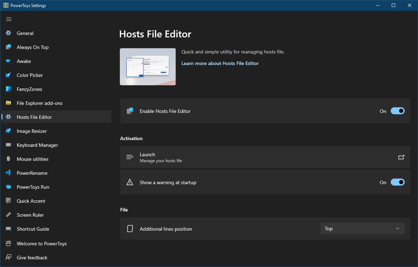
Task: Click the Give feedback button
Action: (x=32, y=258)
